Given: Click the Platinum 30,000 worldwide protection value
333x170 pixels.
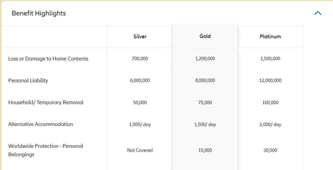Looking at the screenshot, I should tap(270, 150).
